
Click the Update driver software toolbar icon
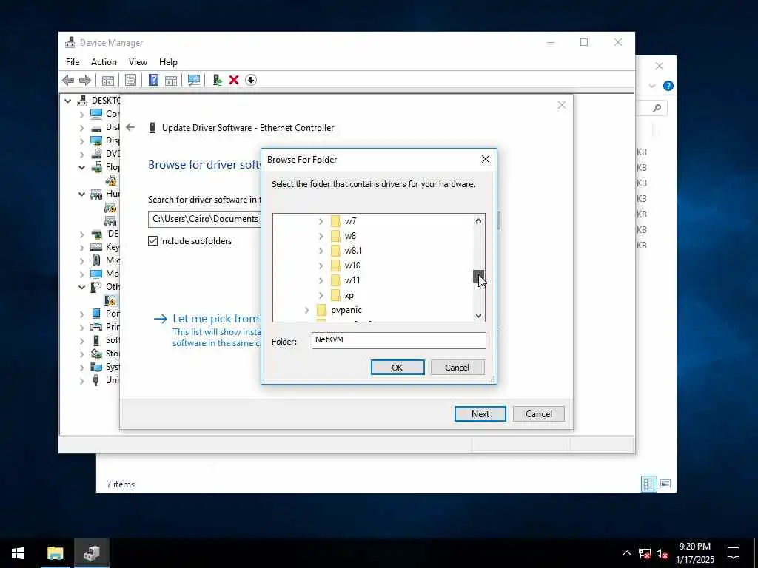[x=218, y=80]
